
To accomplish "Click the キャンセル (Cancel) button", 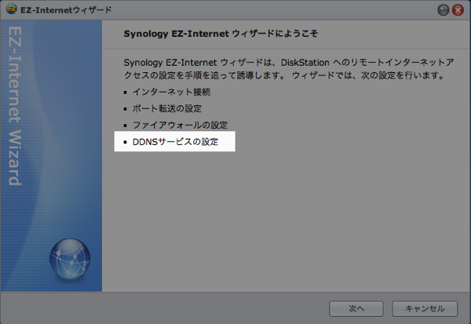I will coord(425,308).
